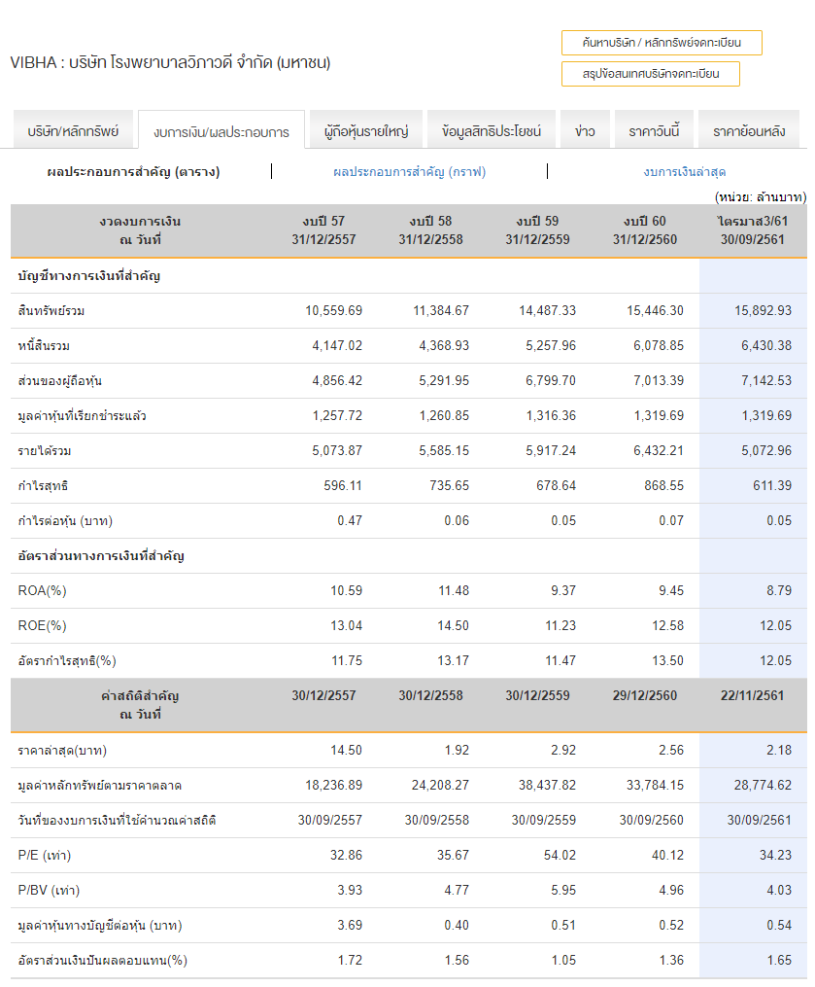Viewport: 815px width, 987px height.
Task: Click market cap value 28,774.62
Action: [x=763, y=786]
